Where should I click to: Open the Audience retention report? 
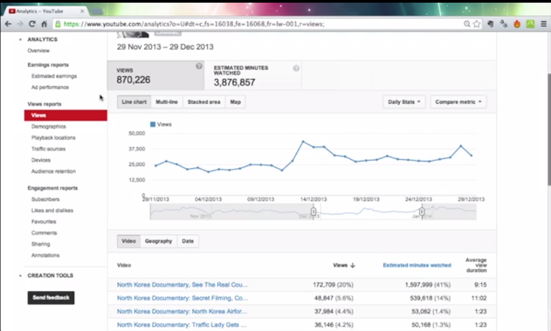[x=53, y=171]
